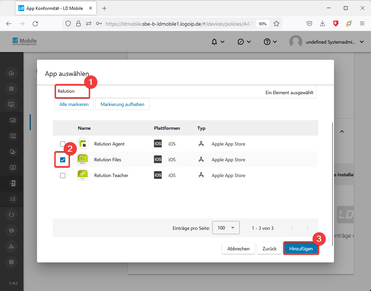371x291 pixels.
Task: Reload the browser page
Action: (x=35, y=24)
